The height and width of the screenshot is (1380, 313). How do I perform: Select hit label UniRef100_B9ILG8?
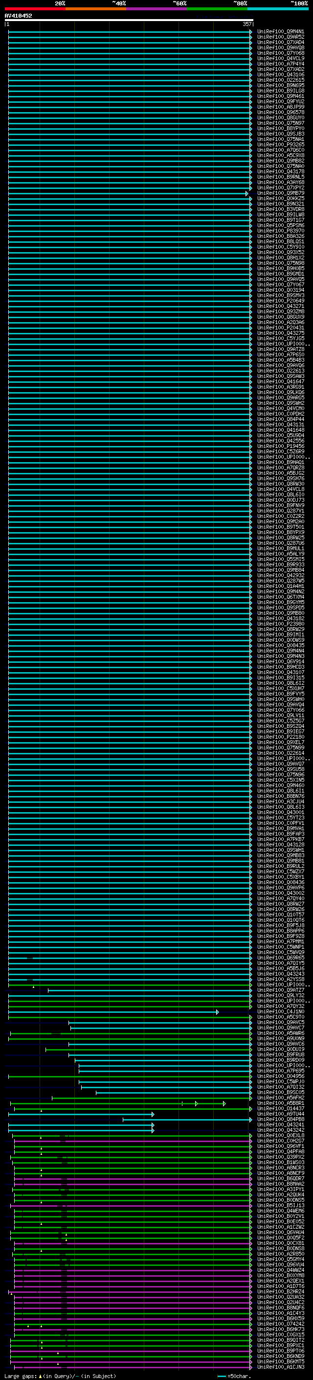coord(281,91)
